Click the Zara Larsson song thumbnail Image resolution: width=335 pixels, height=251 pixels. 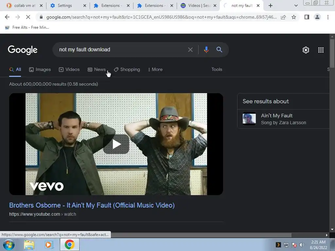click(249, 118)
